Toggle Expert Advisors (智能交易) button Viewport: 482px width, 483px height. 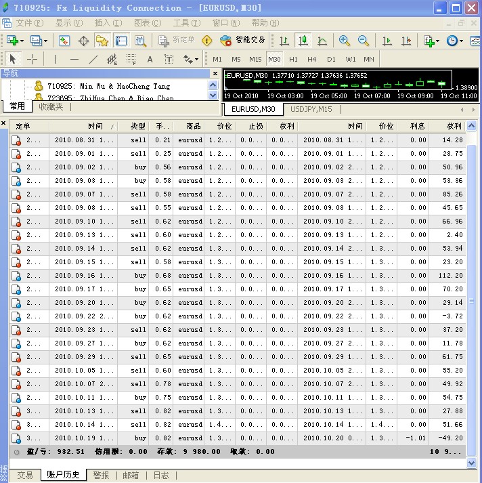(242, 41)
